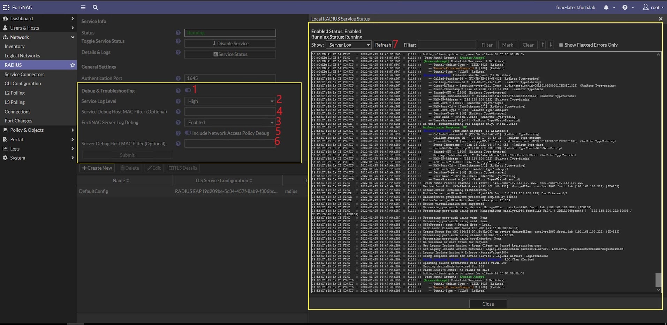667x325 pixels.
Task: Click the down arrow in log toolbar
Action: 551,45
